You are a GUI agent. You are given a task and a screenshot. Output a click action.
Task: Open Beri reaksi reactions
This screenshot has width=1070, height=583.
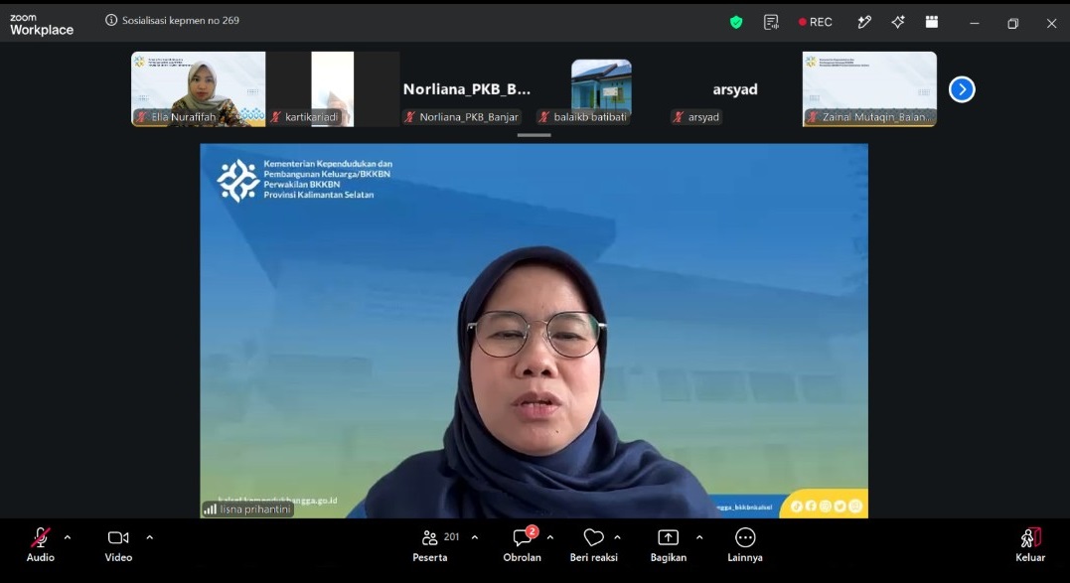click(594, 545)
